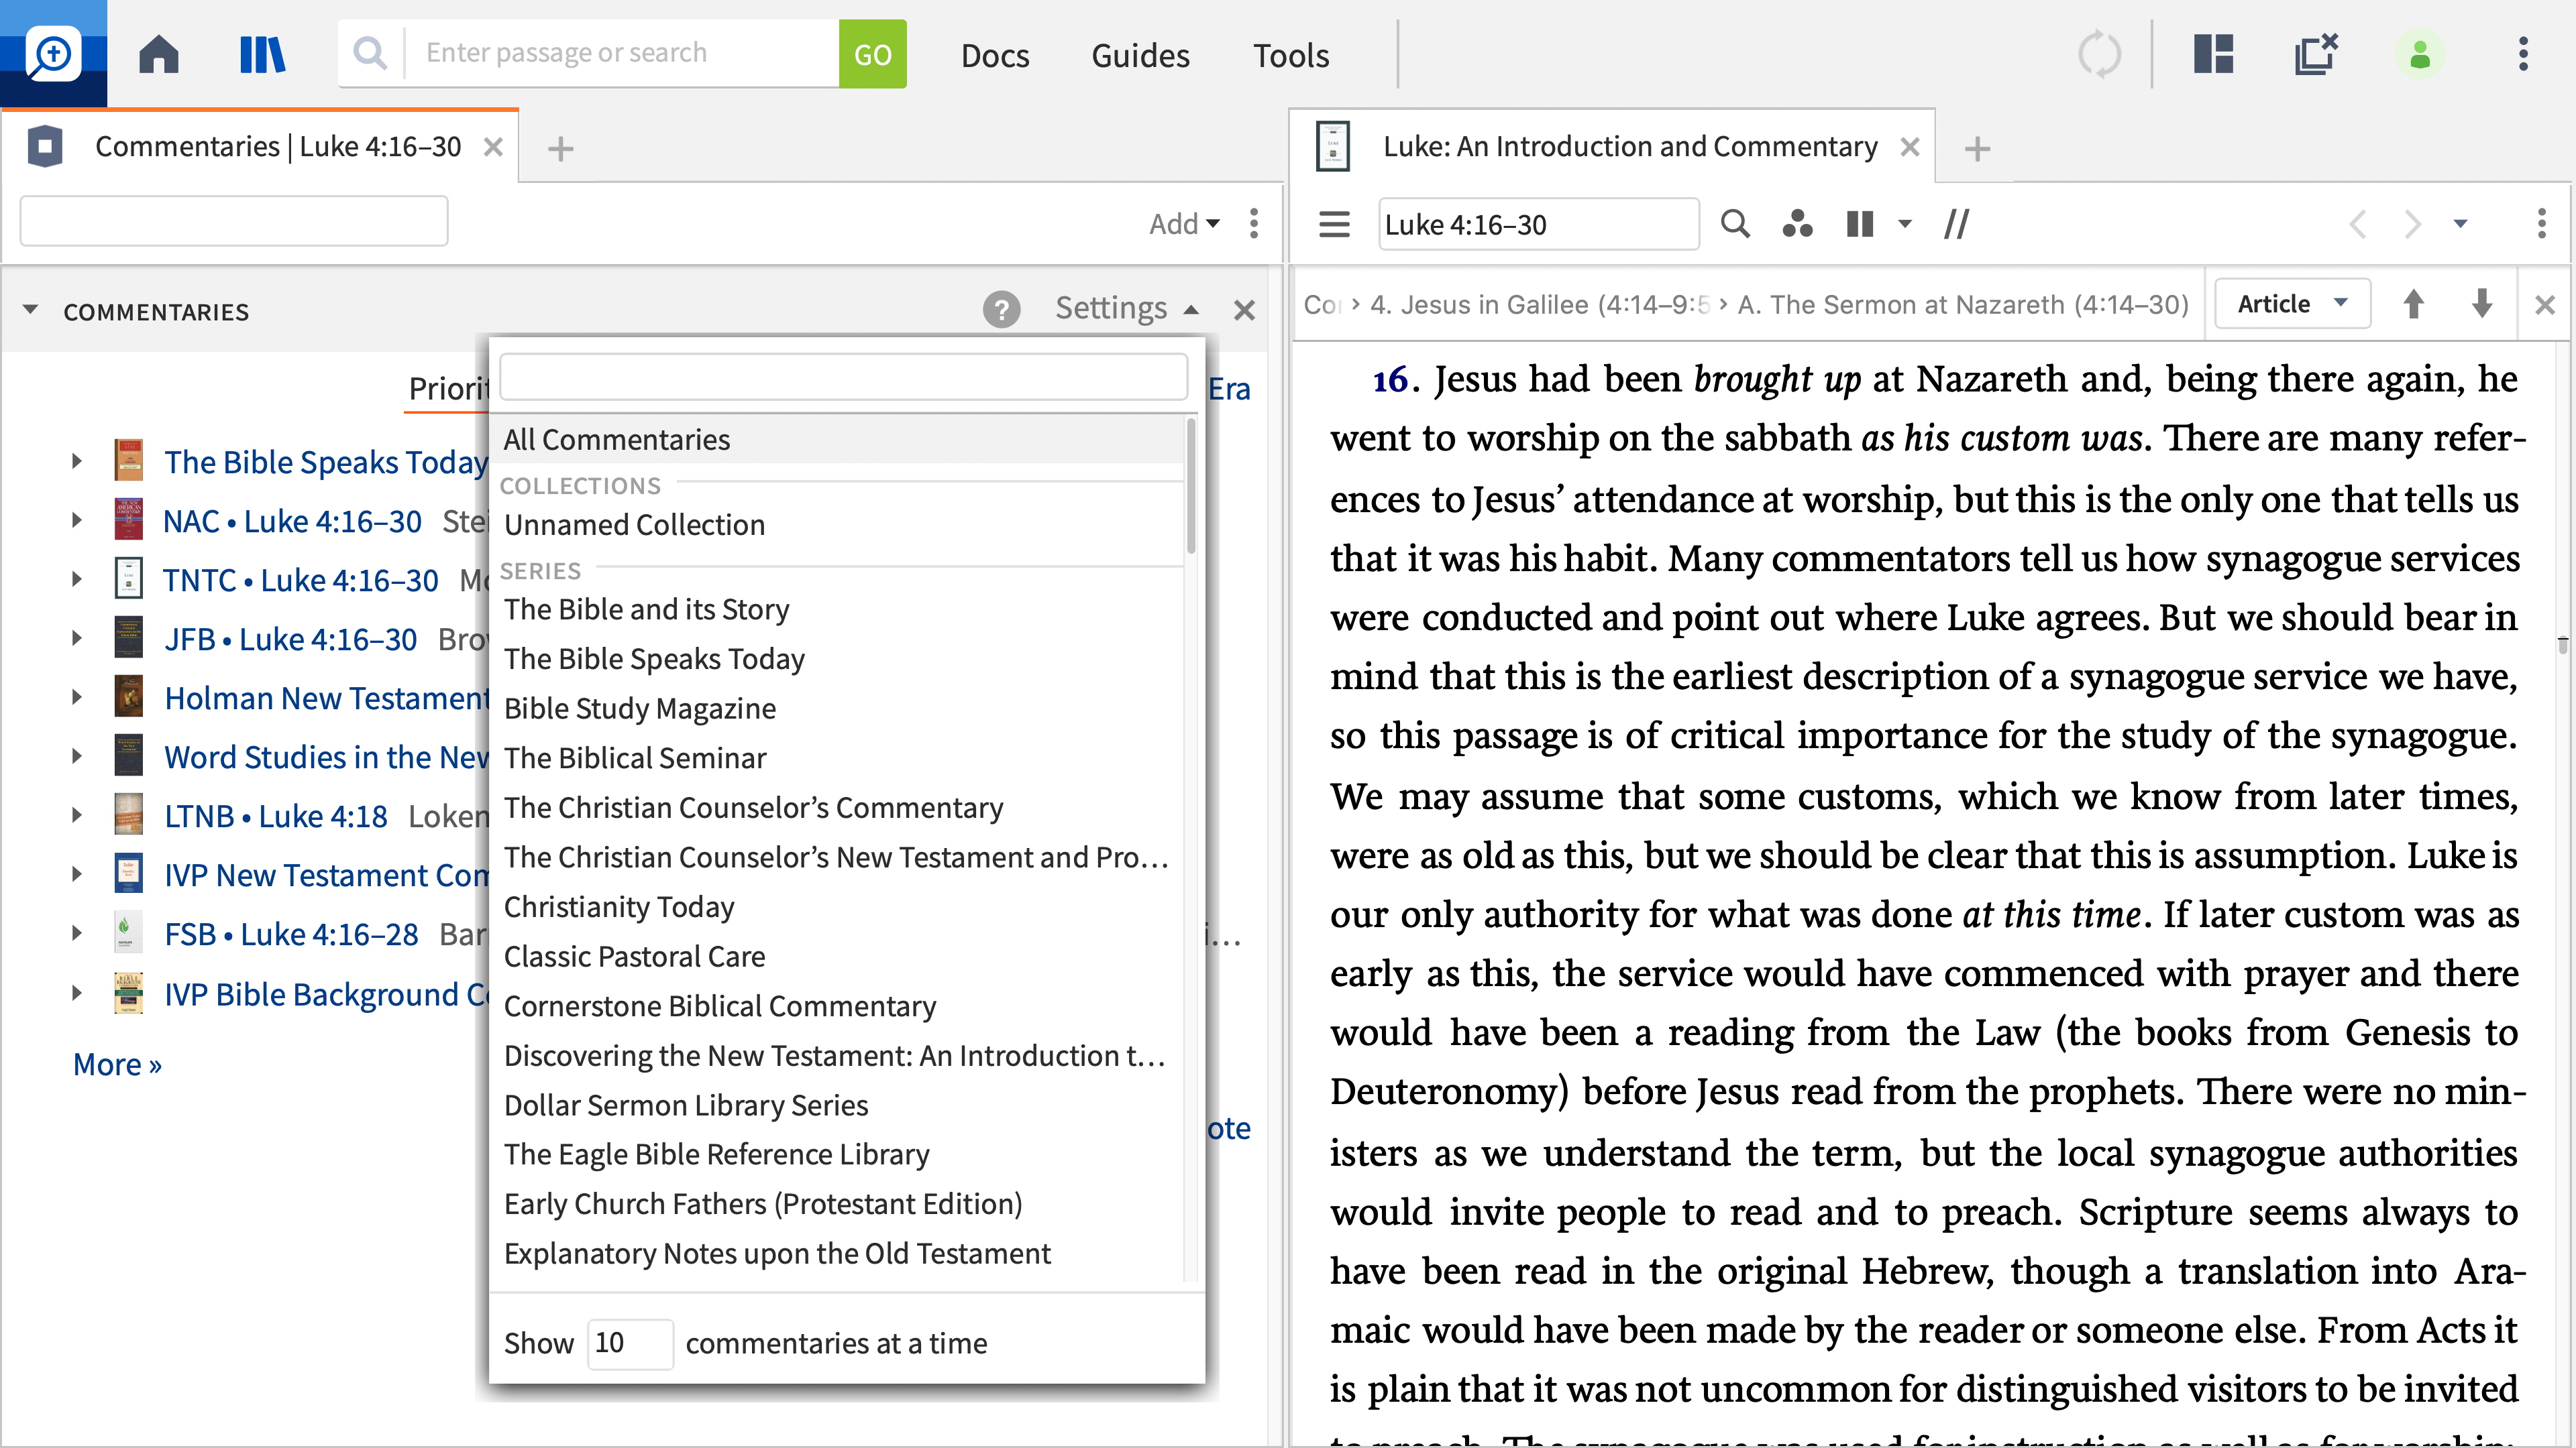Viewport: 2576px width, 1448px height.
Task: Open the guide panel kebab menu
Action: [x=1254, y=224]
